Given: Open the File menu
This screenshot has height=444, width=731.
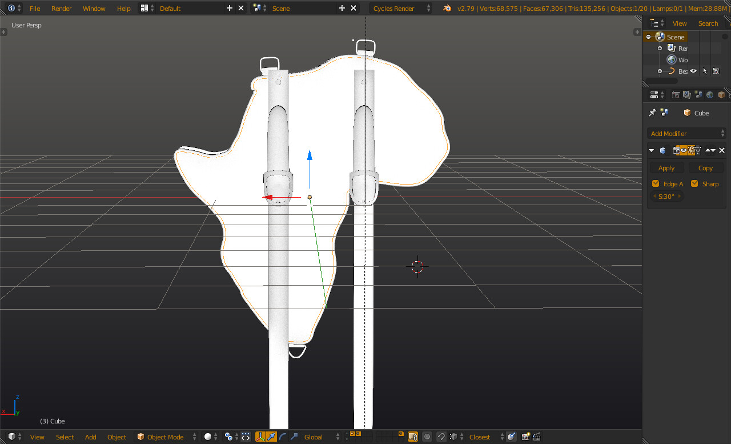Looking at the screenshot, I should click(35, 8).
